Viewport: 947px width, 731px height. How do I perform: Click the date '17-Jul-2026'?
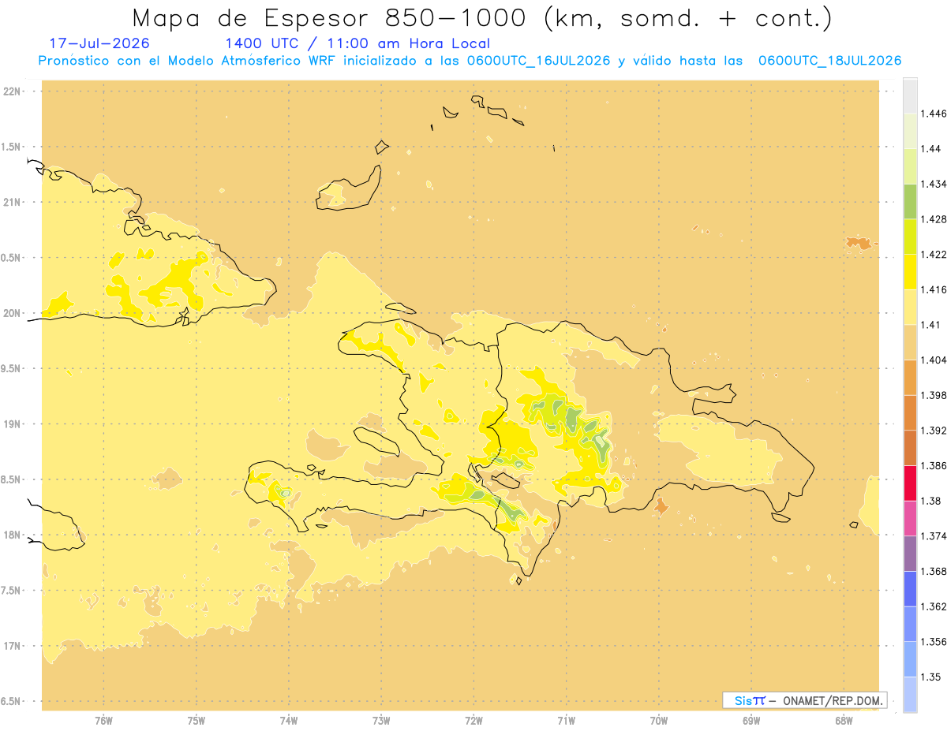[99, 43]
